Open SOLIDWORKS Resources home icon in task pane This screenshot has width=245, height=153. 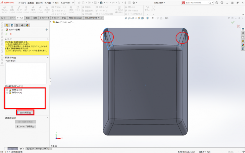pos(243,29)
